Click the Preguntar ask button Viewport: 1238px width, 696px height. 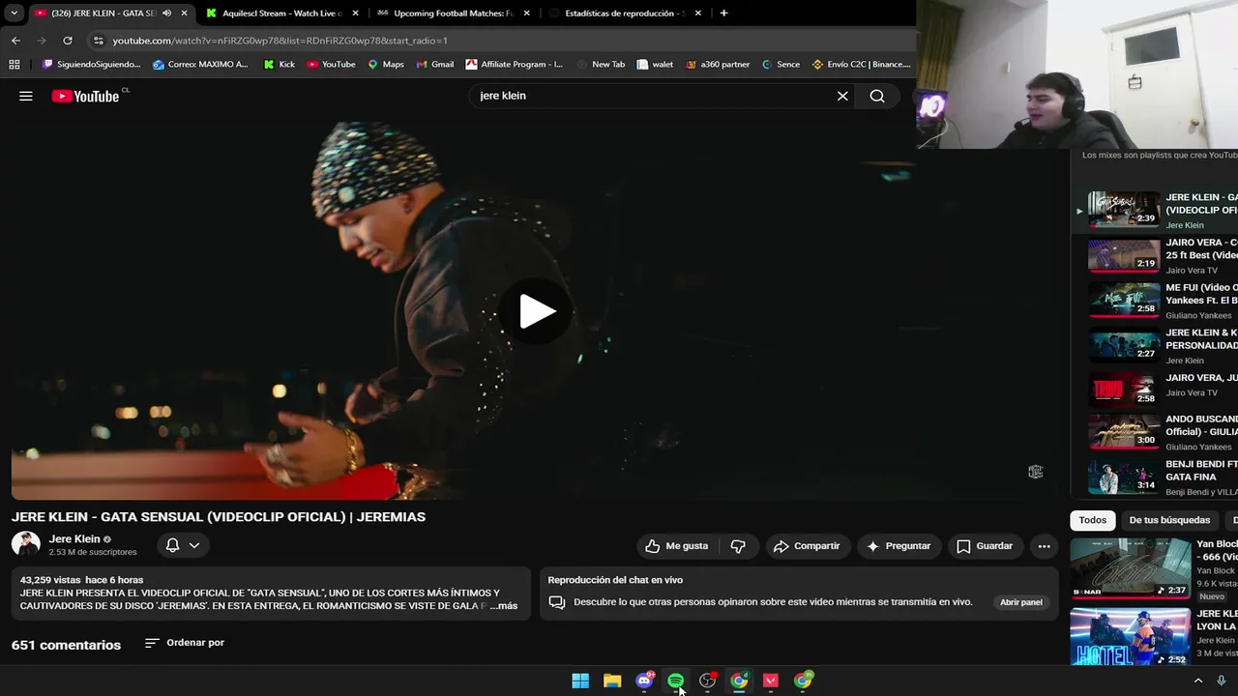pos(899,546)
